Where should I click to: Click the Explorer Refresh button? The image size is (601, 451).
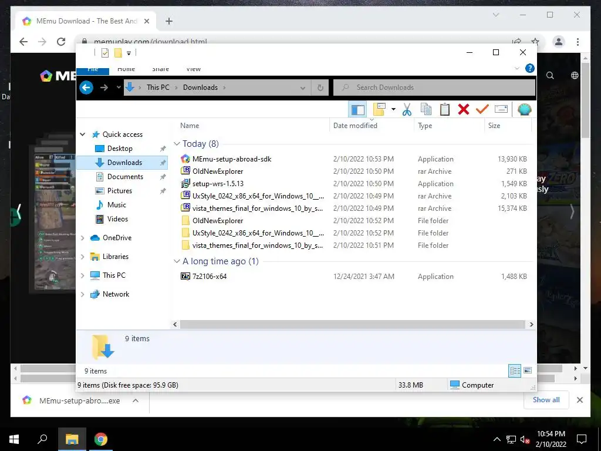(x=320, y=88)
